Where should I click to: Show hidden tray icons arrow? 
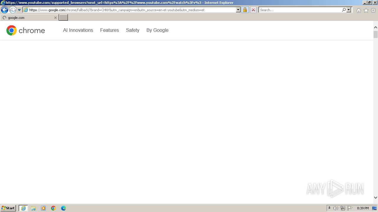coord(330,208)
